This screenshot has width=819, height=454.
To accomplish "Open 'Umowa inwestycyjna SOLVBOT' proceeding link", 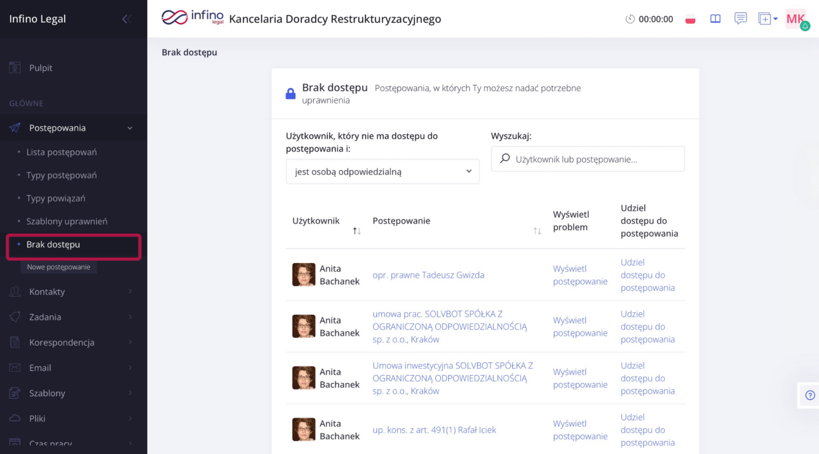I will tap(453, 378).
